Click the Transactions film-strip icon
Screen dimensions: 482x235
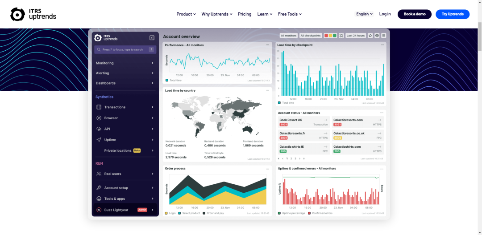coord(99,107)
